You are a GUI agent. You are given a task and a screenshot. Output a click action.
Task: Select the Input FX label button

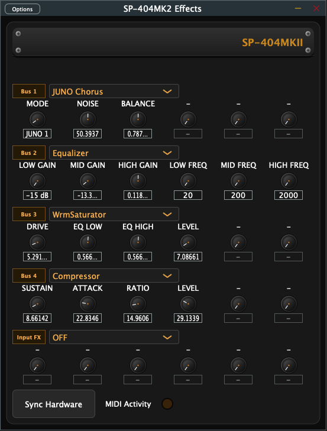pyautogui.click(x=29, y=337)
